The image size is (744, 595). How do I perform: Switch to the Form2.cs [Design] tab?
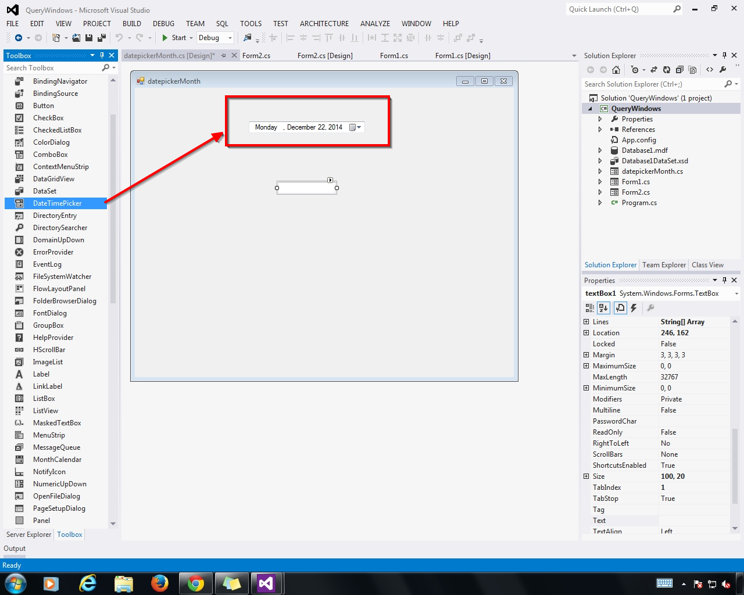[325, 56]
